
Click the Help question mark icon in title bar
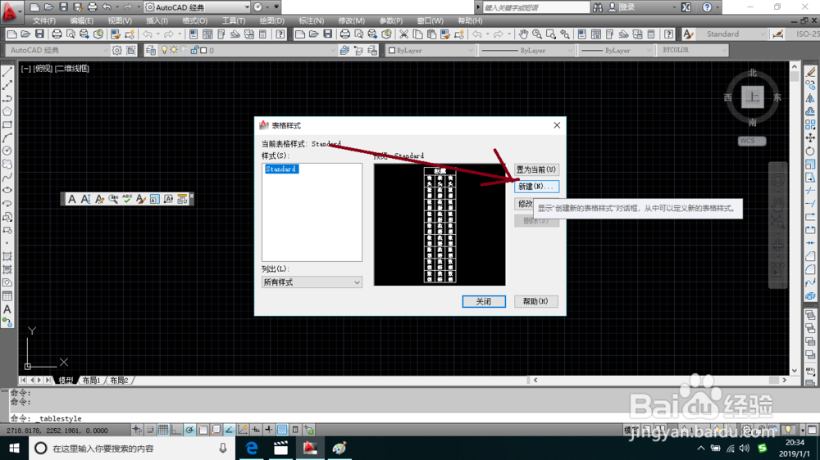[x=707, y=7]
